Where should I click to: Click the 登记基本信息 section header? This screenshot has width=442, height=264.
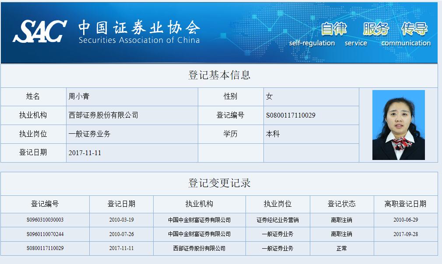(219, 75)
